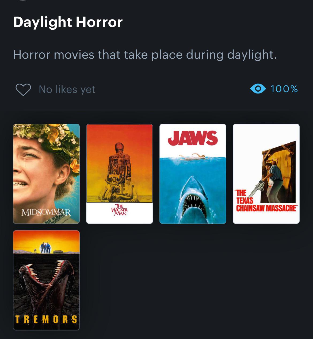Screen dimensions: 313x339
Task: Click the Jaws poster
Action: (193, 173)
